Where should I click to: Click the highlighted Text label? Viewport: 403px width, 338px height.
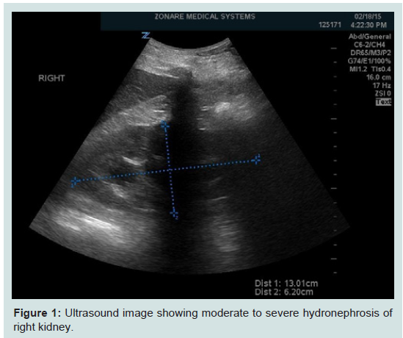coord(383,102)
